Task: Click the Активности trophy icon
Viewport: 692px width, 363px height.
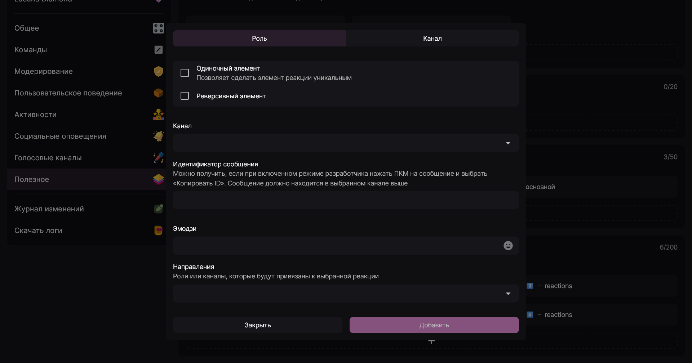Action: (158, 115)
